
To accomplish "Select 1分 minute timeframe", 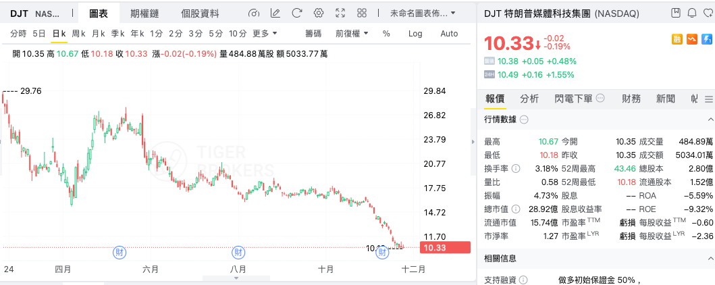I will coord(157,33).
